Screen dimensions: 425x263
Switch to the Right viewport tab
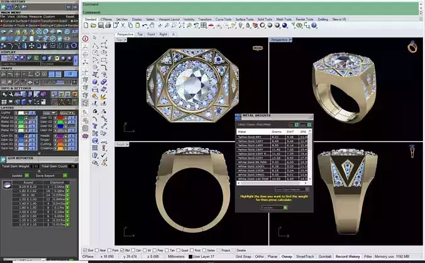pyautogui.click(x=163, y=35)
